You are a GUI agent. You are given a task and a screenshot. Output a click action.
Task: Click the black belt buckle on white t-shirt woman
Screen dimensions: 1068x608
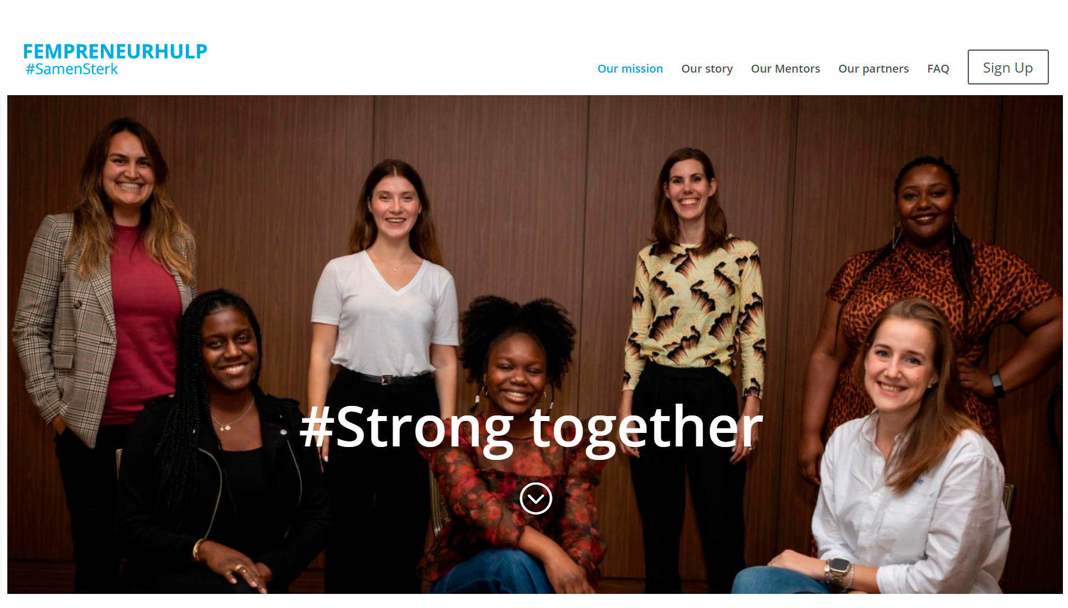pyautogui.click(x=386, y=380)
